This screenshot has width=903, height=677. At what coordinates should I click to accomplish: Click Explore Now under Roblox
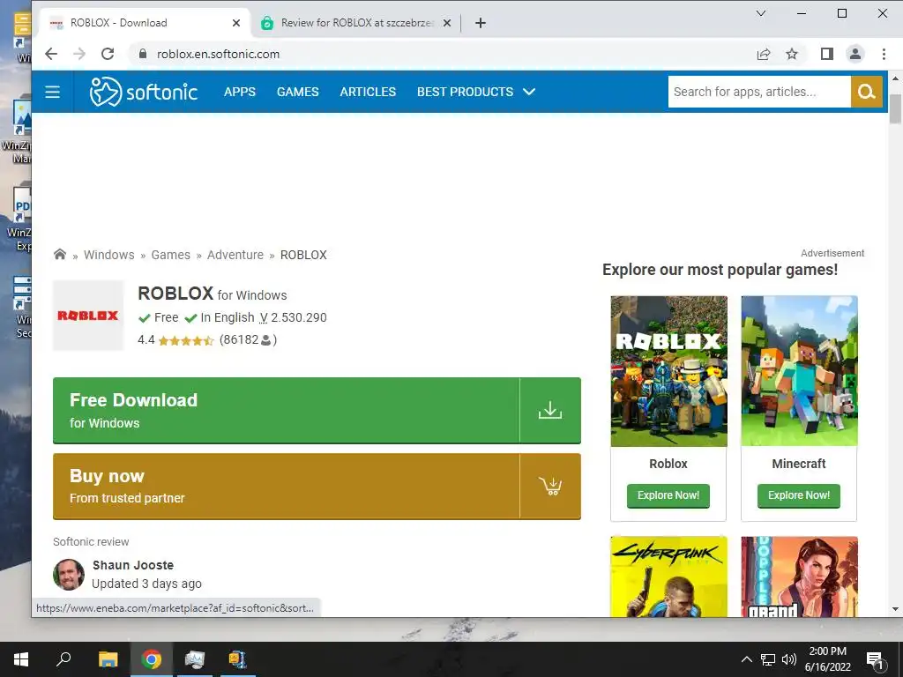668,495
